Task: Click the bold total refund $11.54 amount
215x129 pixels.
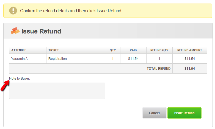Action: (x=190, y=68)
